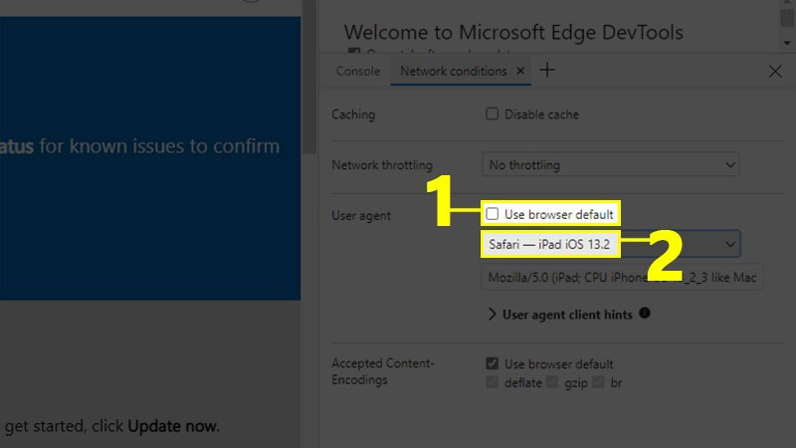The width and height of the screenshot is (796, 448).
Task: Close the Network conditions tab
Action: (520, 72)
